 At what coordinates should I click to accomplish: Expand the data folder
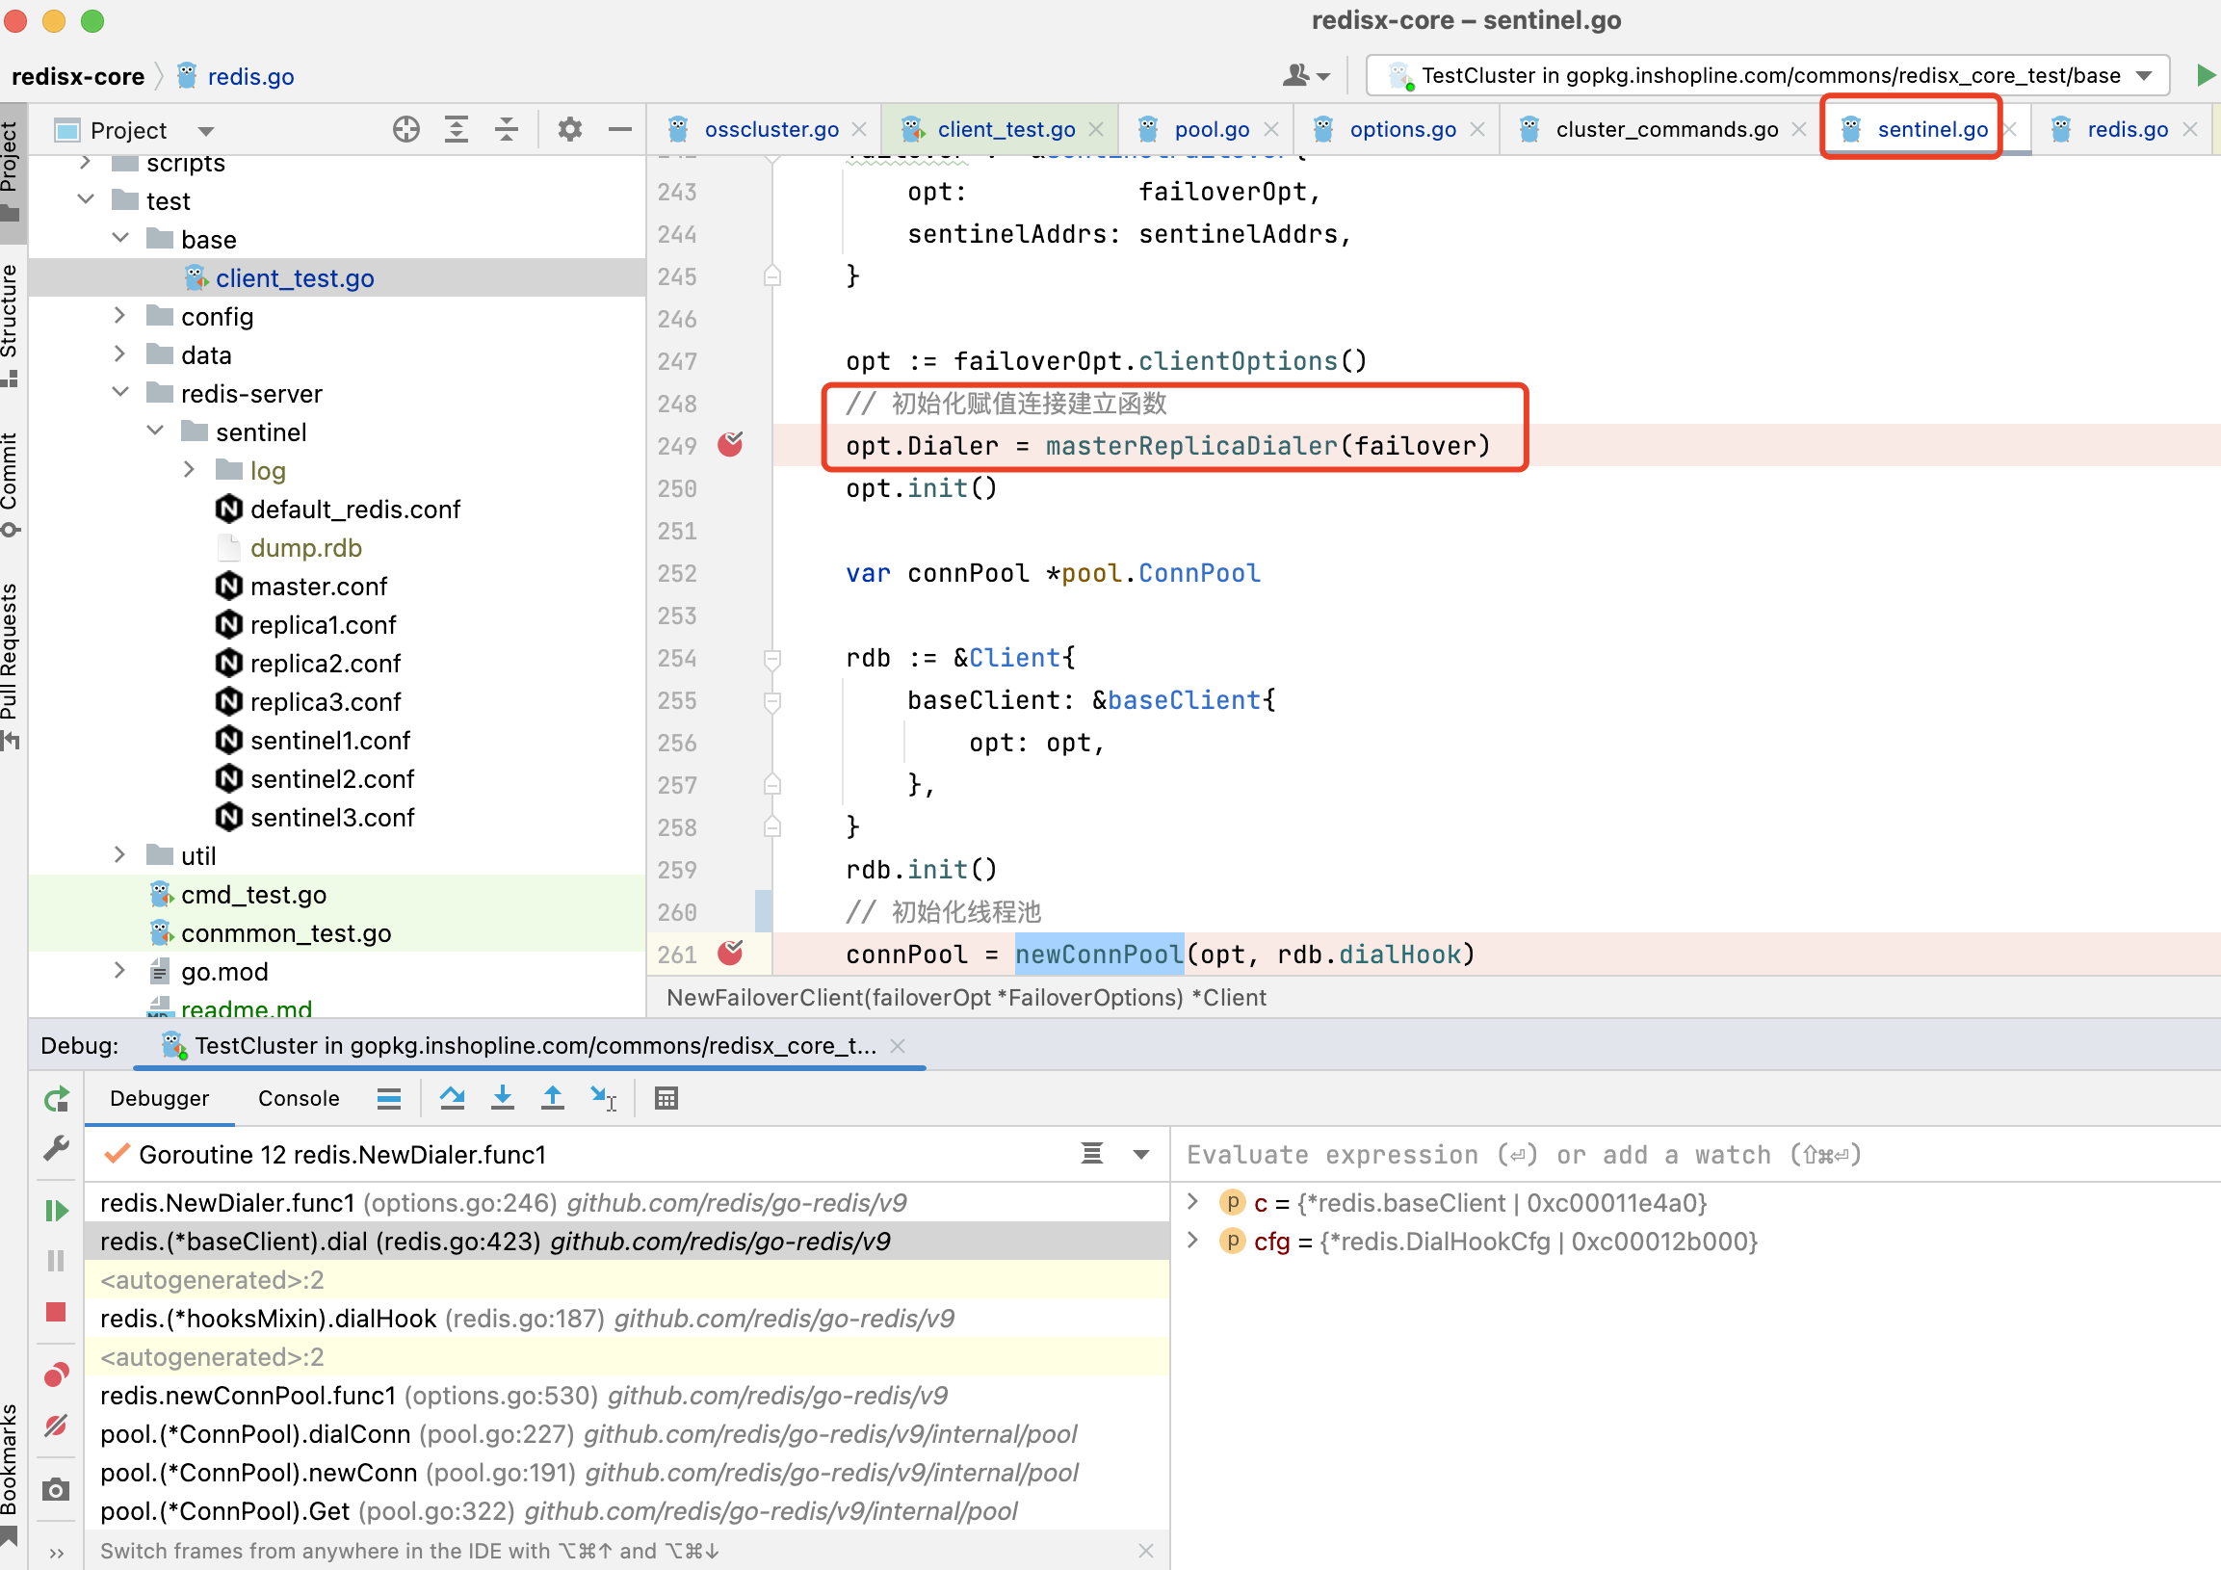(x=120, y=355)
